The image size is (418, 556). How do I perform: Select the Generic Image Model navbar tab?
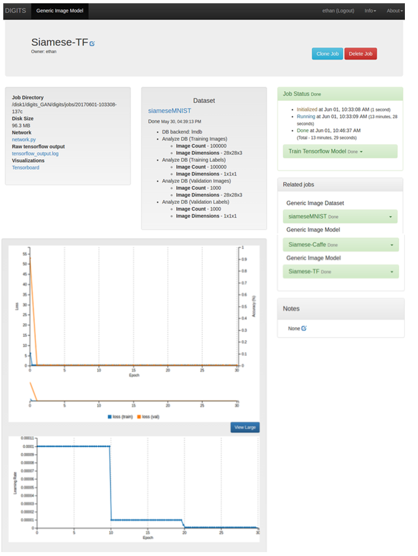[59, 10]
